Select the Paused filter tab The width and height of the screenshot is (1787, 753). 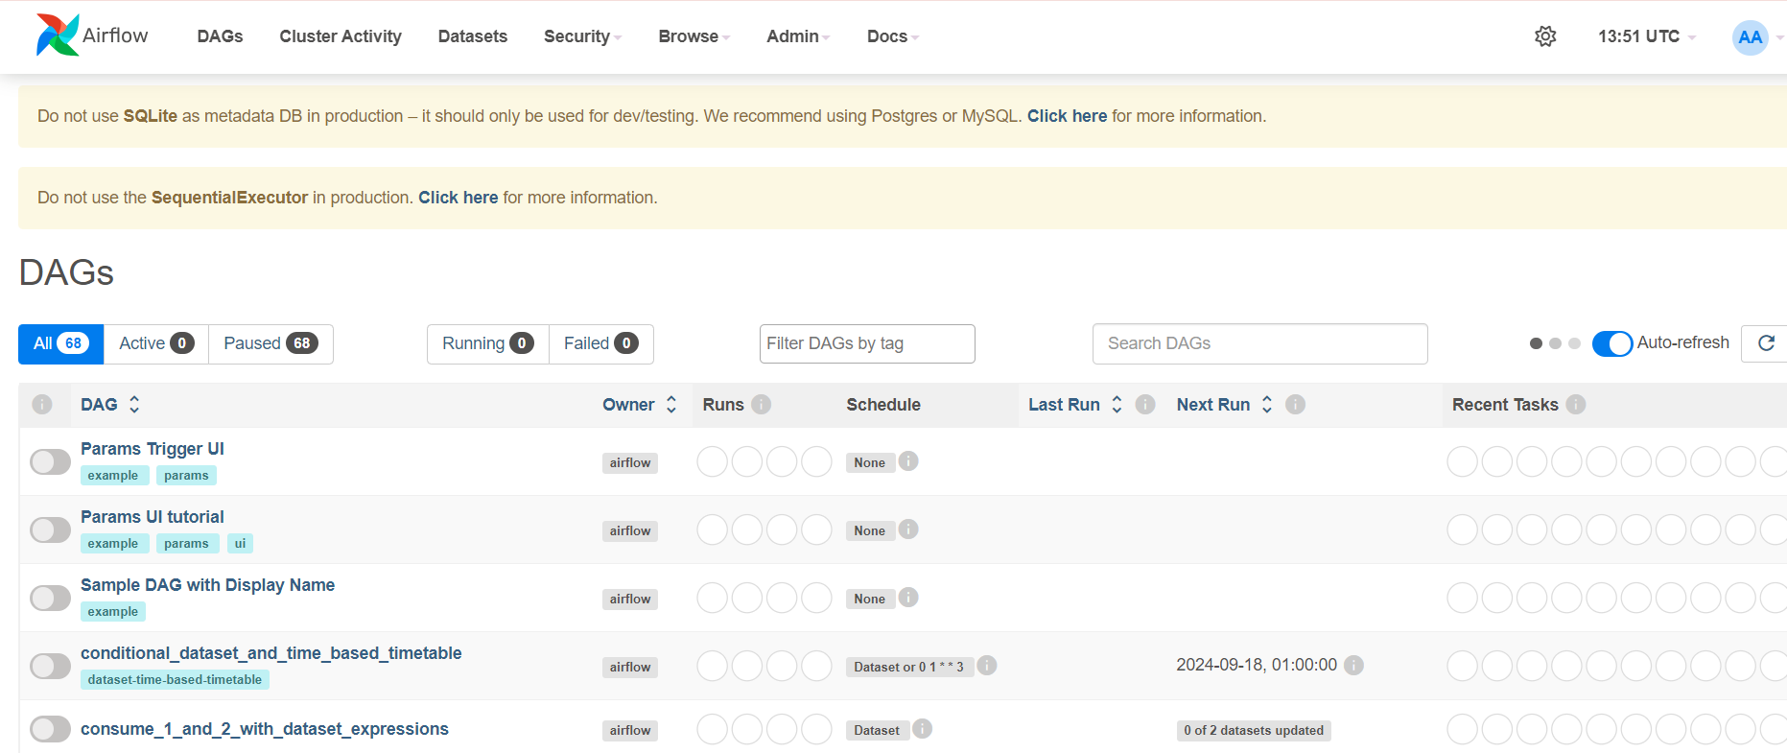270,343
